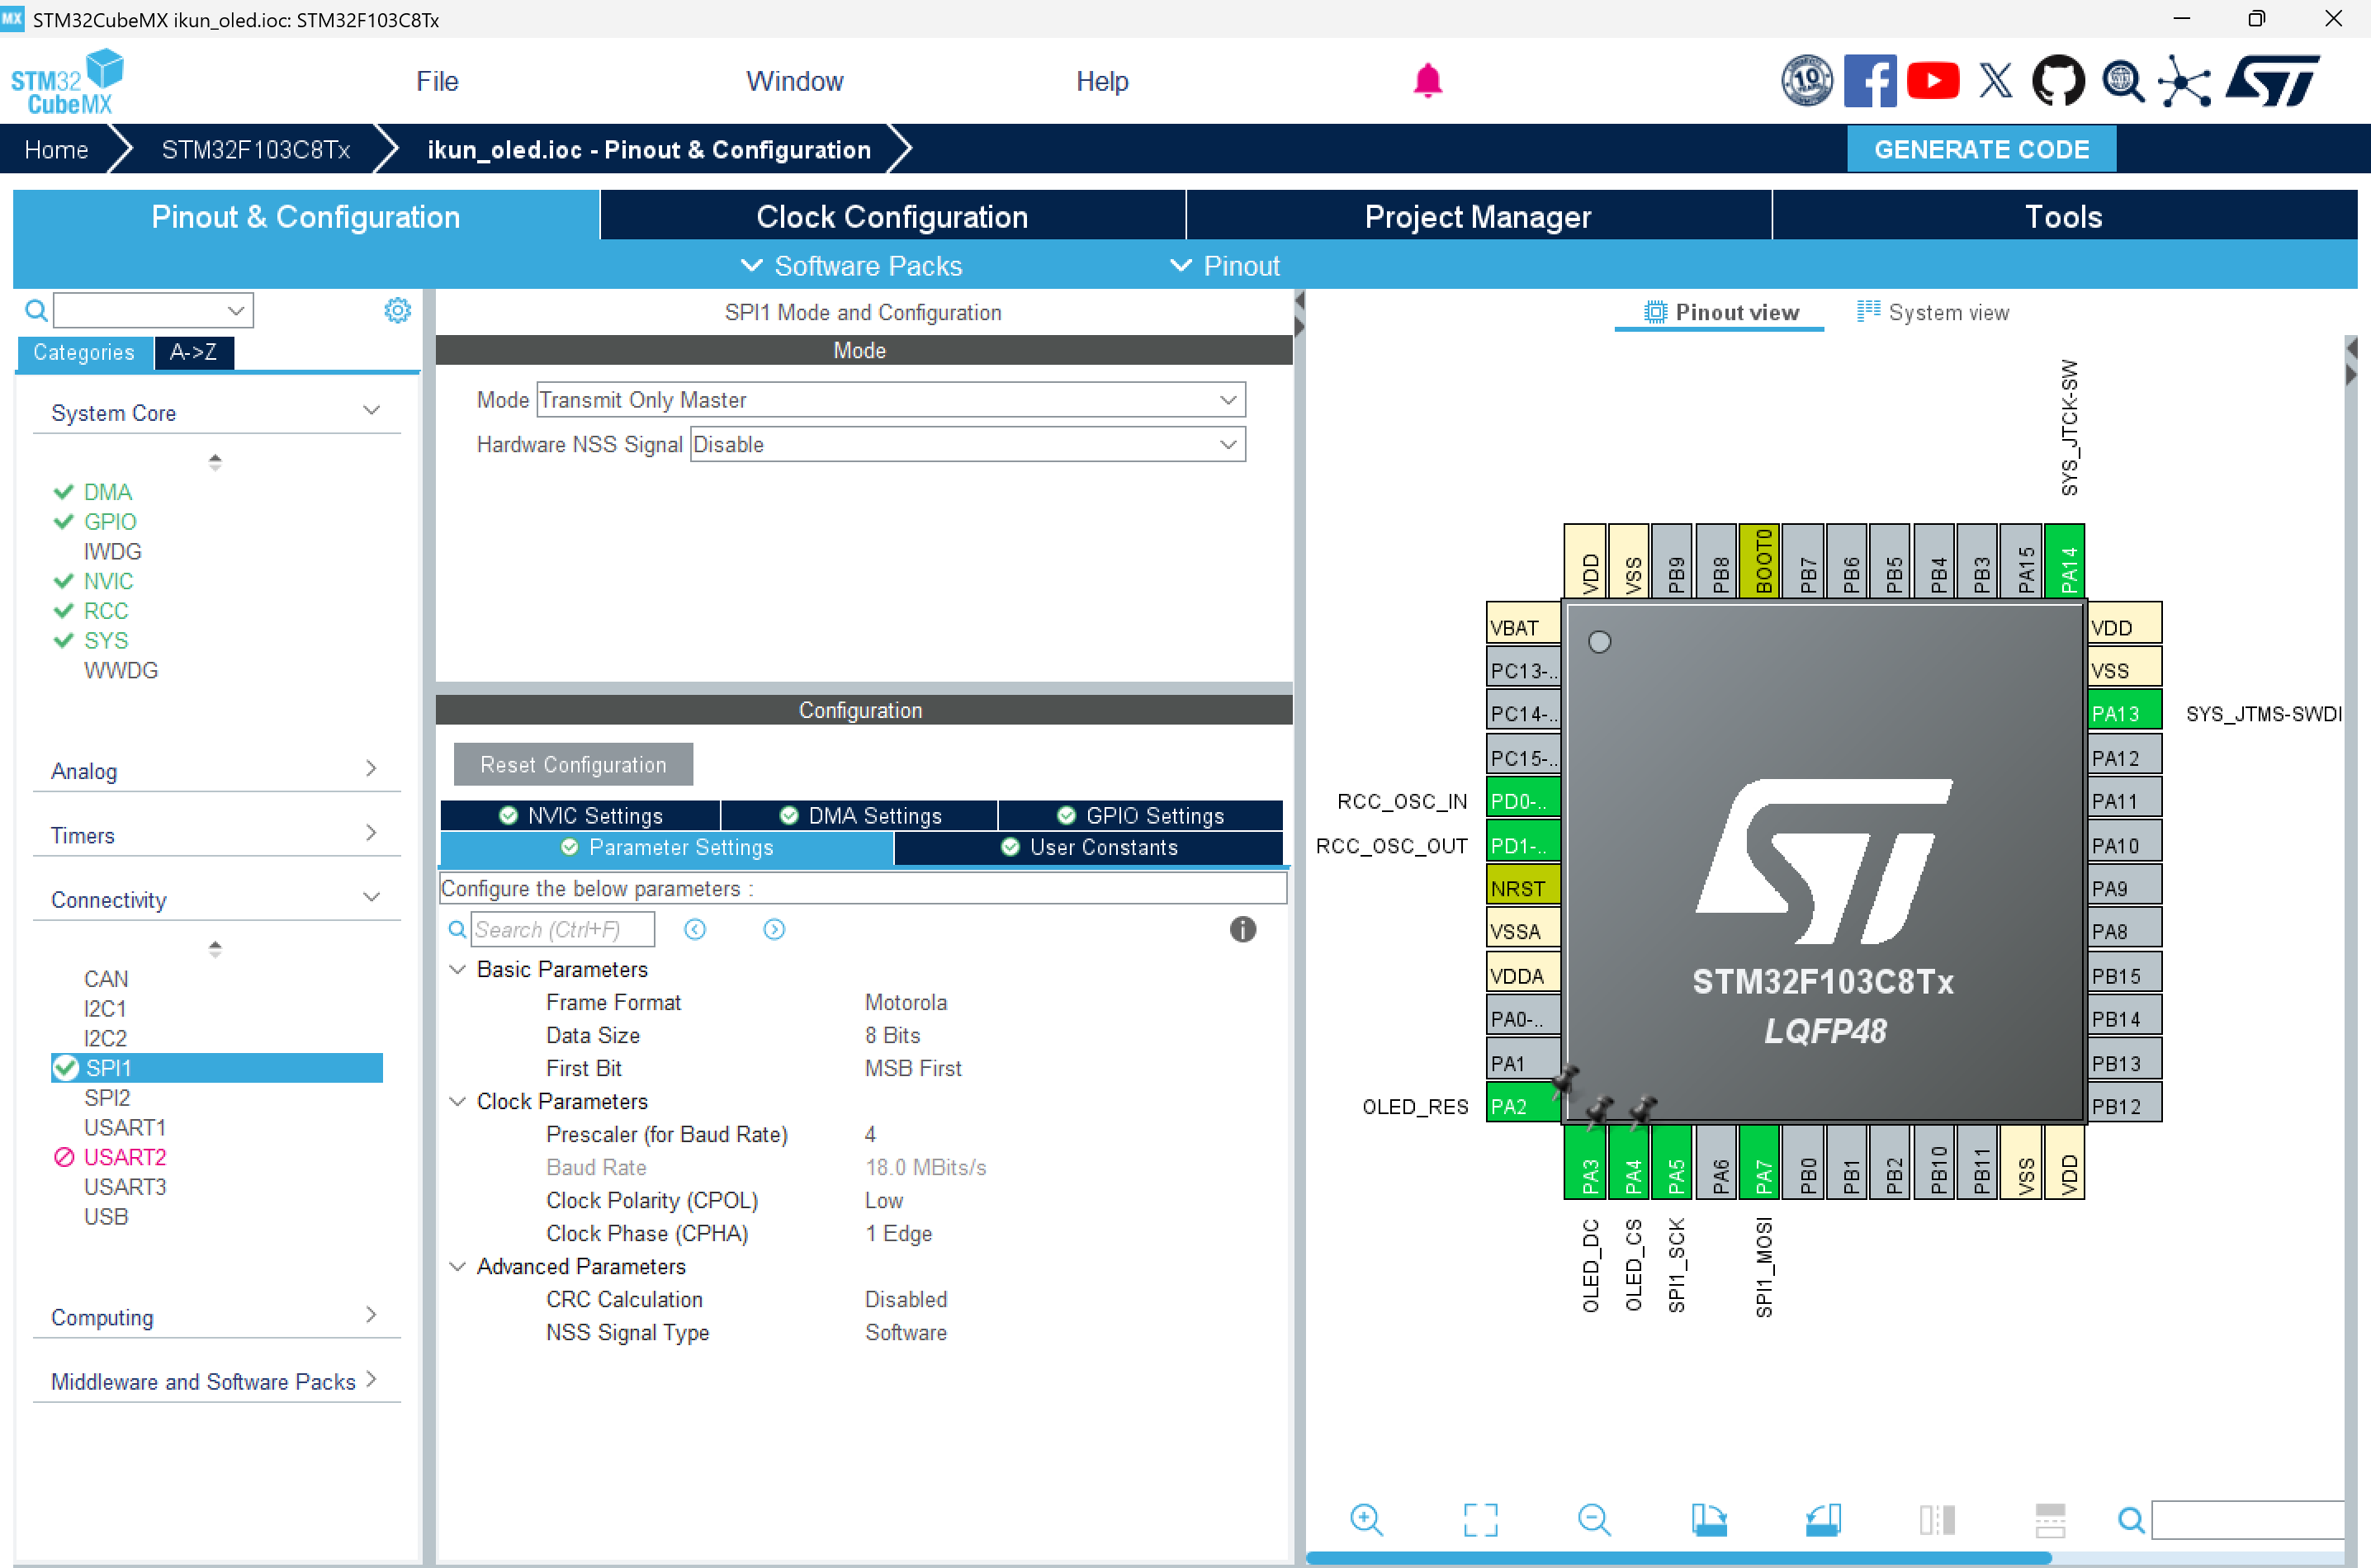This screenshot has height=1568, width=2371.
Task: Open the Hardware NSS Signal dropdown
Action: [967, 444]
